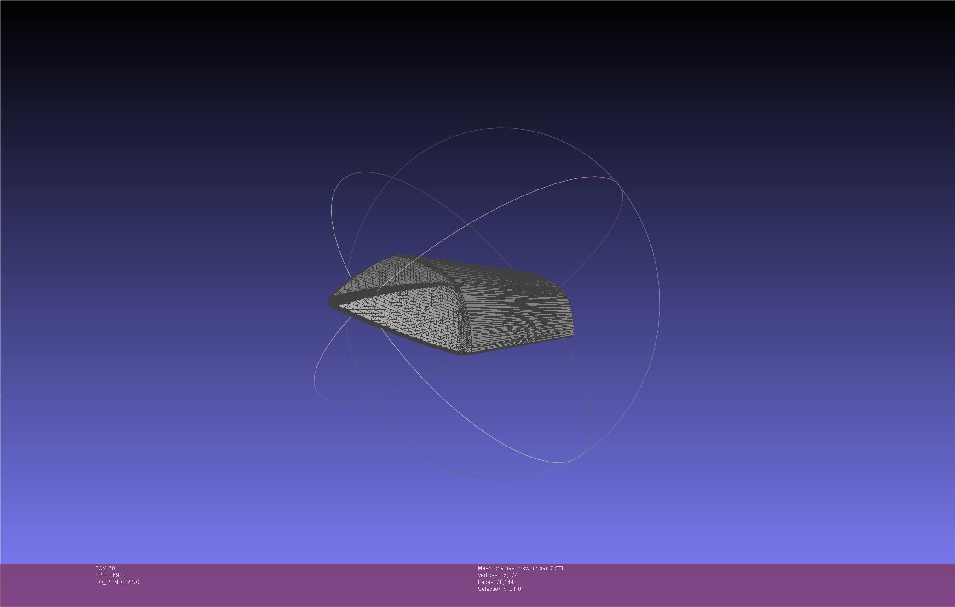Click the large grey trackball circle's top
This screenshot has width=955, height=607.
coord(504,128)
